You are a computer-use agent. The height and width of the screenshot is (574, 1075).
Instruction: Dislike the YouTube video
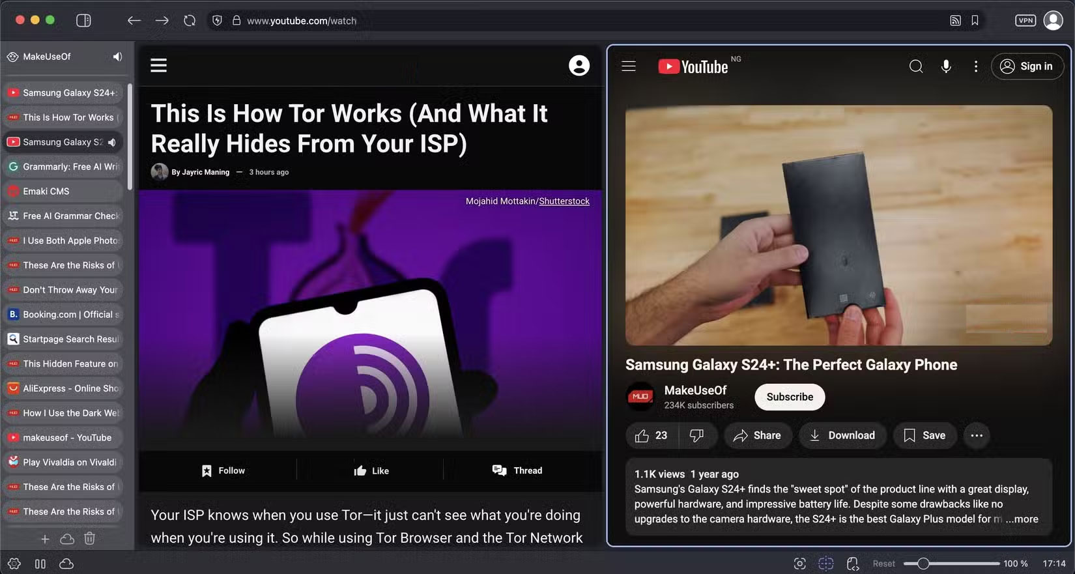point(697,435)
